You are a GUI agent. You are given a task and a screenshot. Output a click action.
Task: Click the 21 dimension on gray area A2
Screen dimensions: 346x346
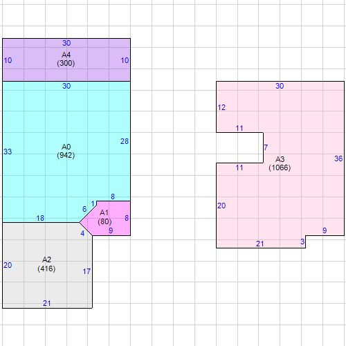(47, 303)
